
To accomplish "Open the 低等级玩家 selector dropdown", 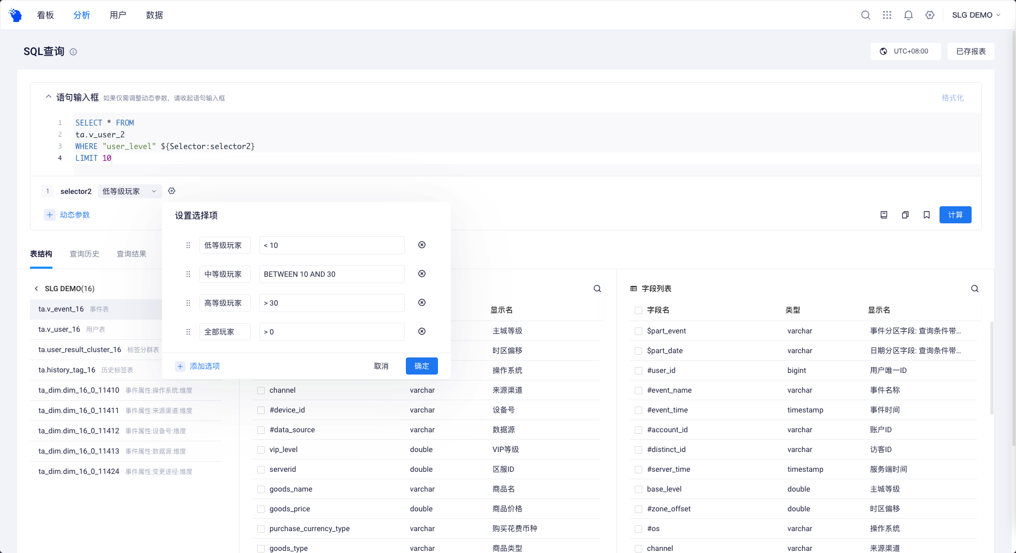I will pyautogui.click(x=129, y=191).
